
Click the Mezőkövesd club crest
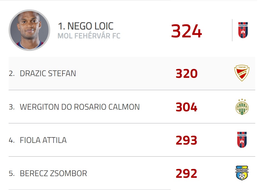point(242,173)
